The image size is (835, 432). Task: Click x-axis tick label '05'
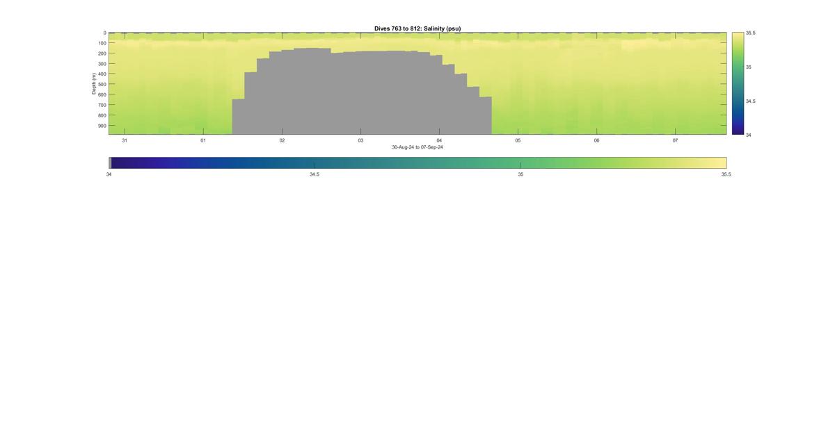[518, 140]
